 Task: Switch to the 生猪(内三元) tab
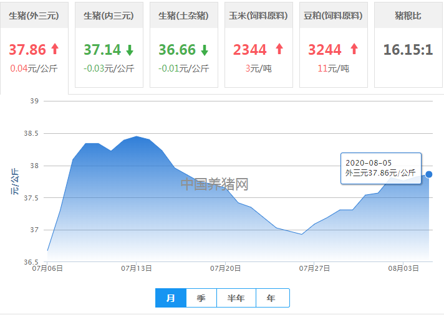pos(109,16)
